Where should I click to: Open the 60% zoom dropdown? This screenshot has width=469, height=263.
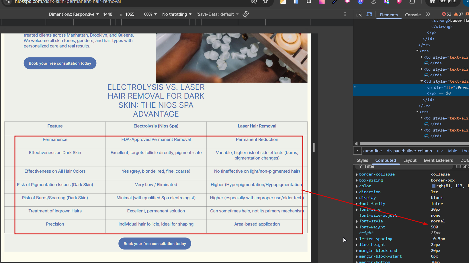(150, 14)
